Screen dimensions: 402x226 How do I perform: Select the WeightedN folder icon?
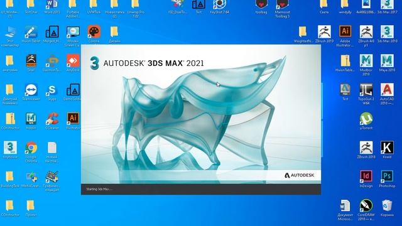pos(303,34)
